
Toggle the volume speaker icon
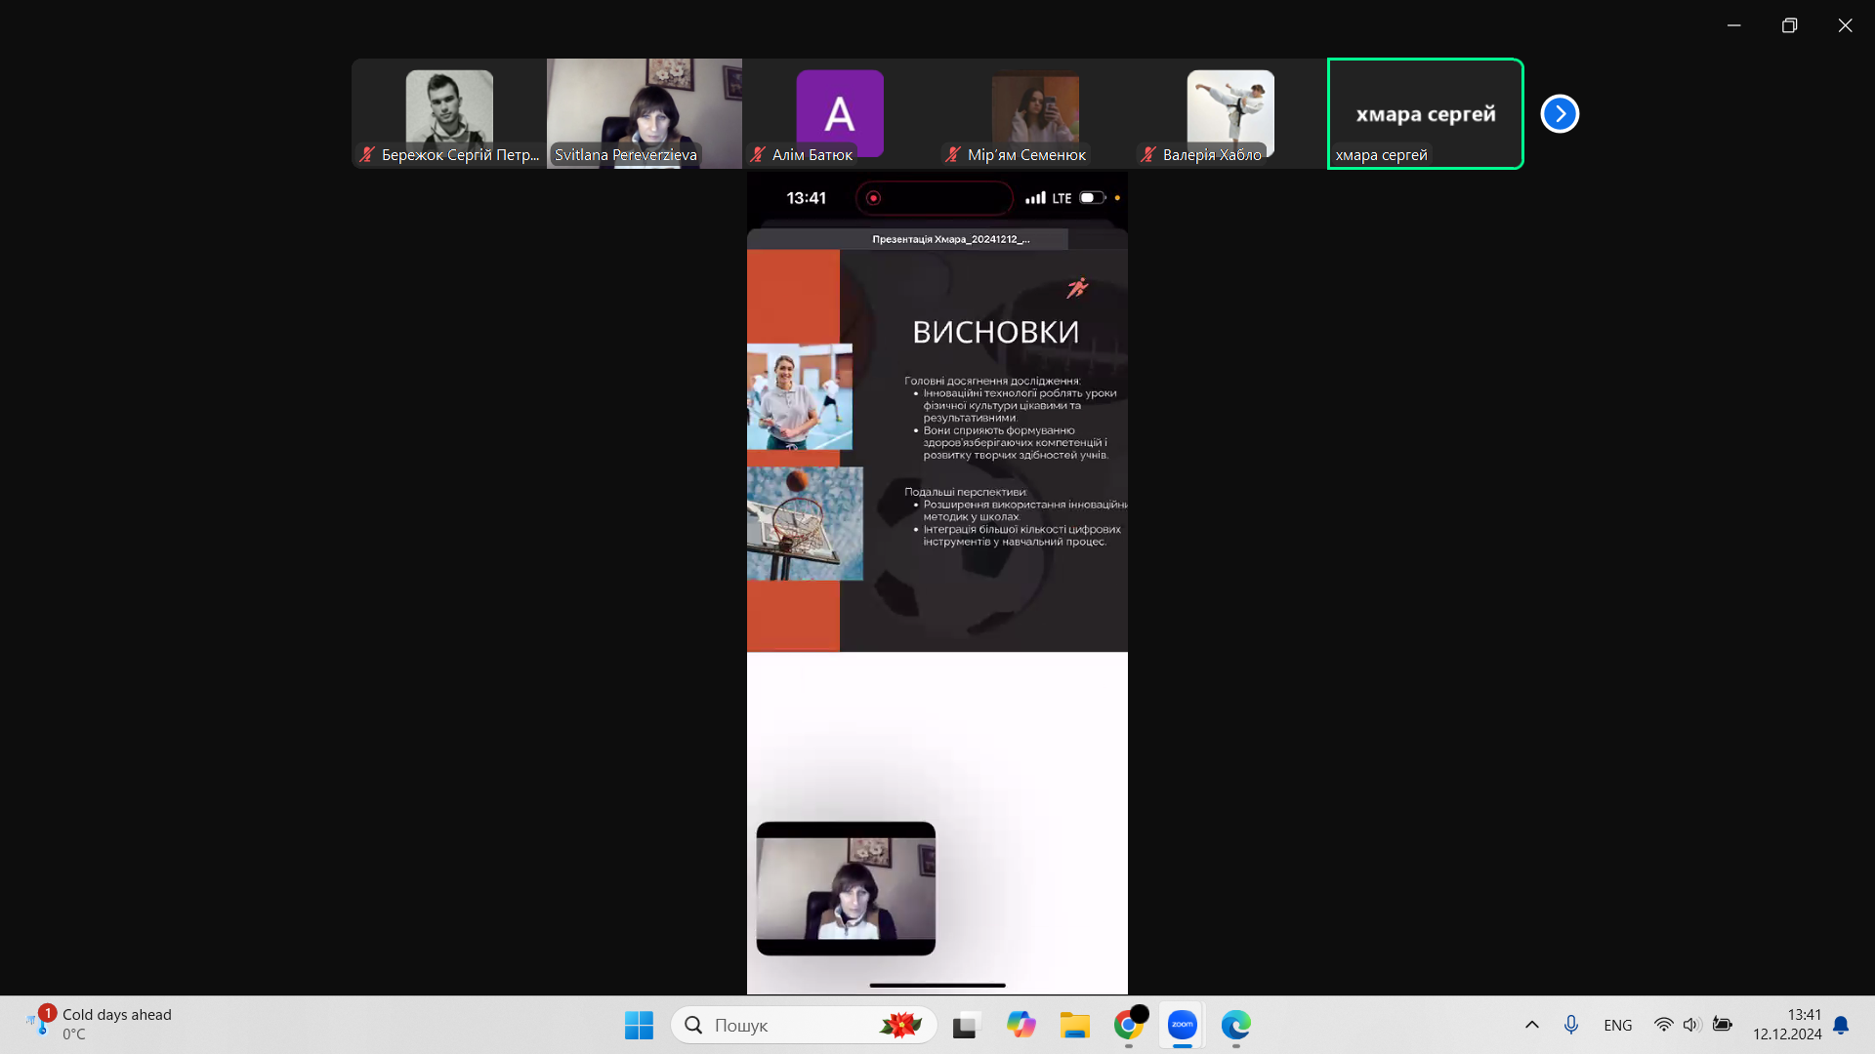[1691, 1025]
